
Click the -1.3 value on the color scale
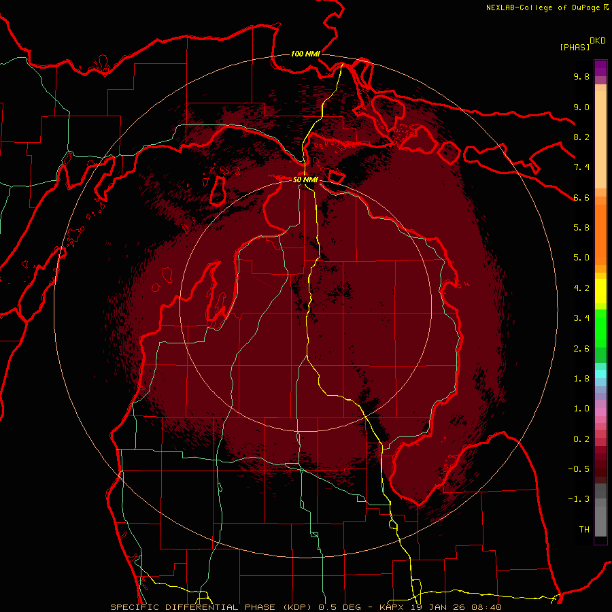579,499
